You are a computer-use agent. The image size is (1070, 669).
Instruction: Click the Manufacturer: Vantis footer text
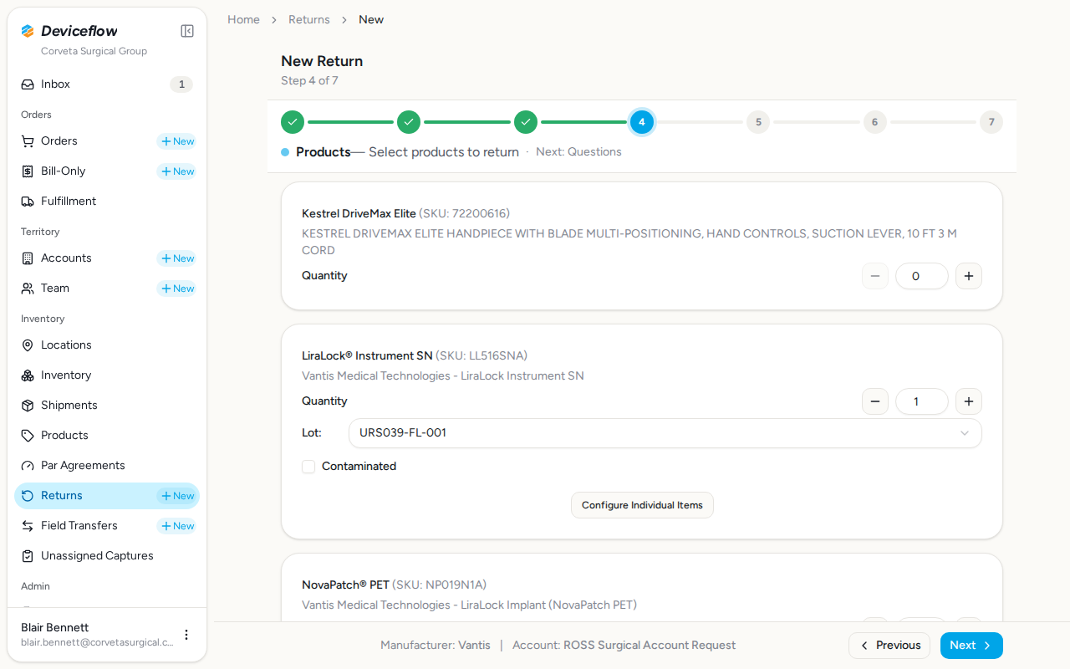[436, 646]
